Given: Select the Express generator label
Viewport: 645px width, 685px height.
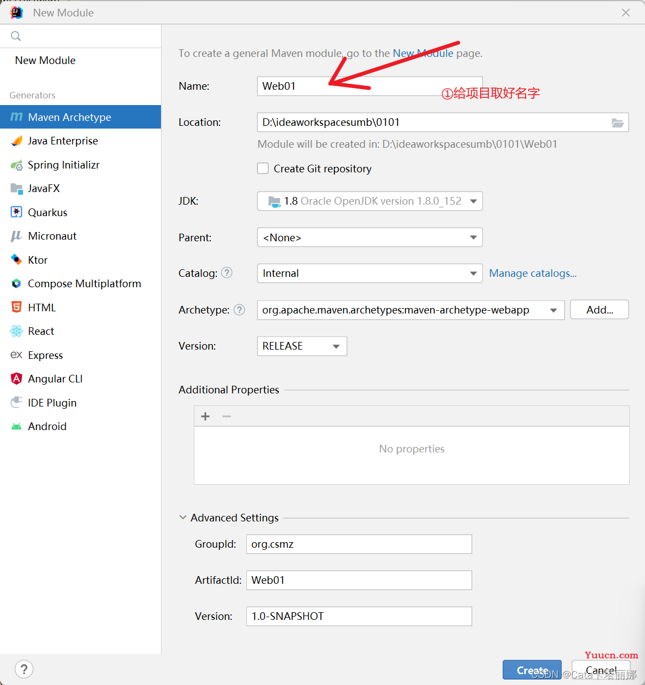Looking at the screenshot, I should [x=45, y=355].
